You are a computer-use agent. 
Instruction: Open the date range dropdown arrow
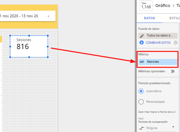(48, 16)
